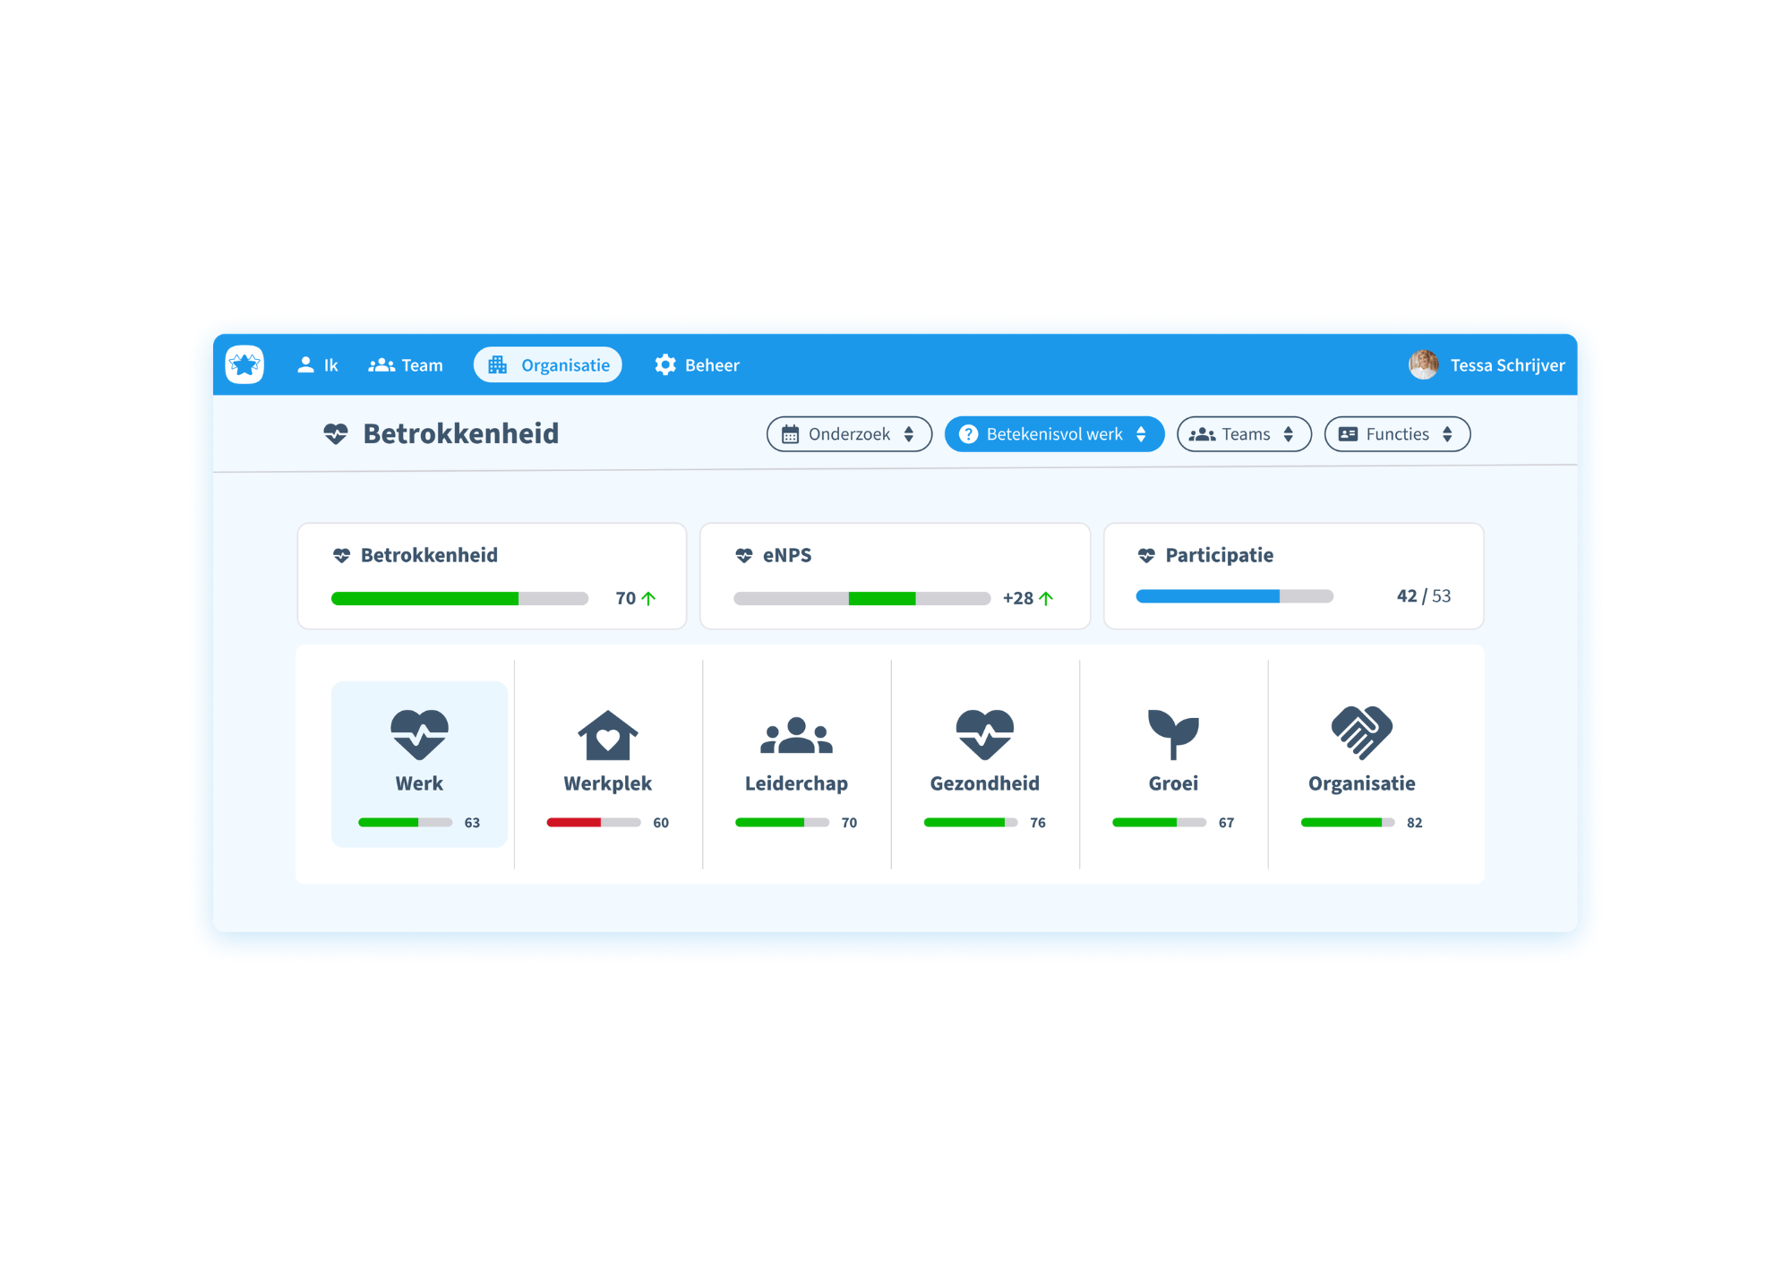
Task: Click the Werk score bar showing 63
Action: pos(405,822)
